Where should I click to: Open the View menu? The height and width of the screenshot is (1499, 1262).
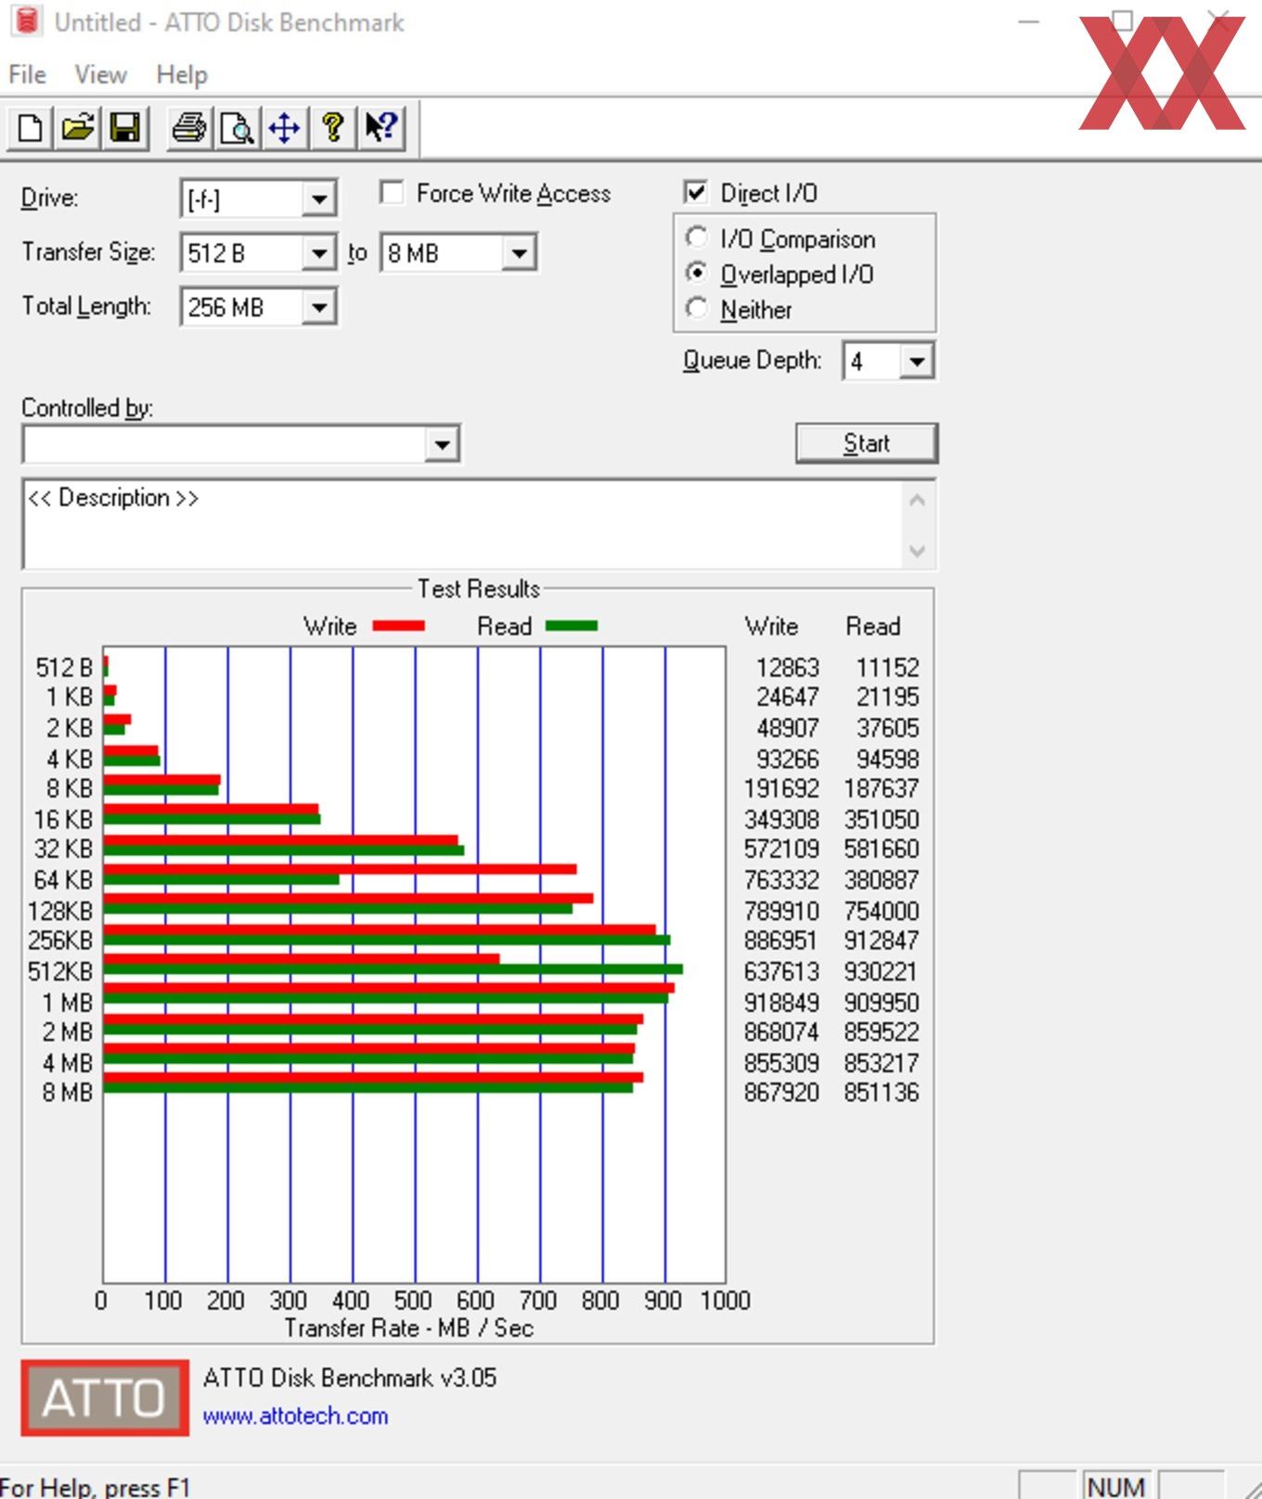[x=100, y=74]
